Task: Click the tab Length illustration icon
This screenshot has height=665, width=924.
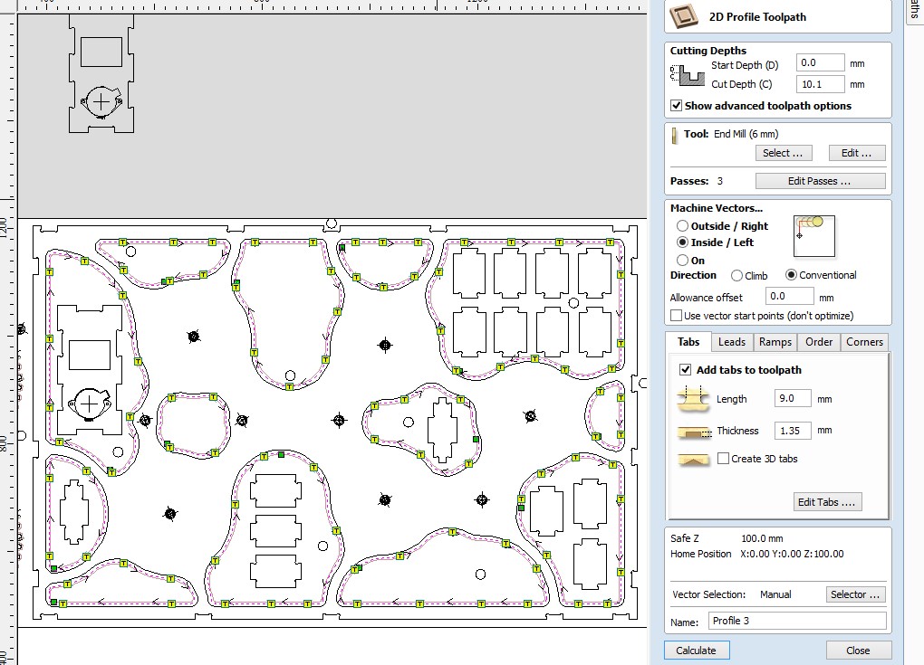Action: pyautogui.click(x=693, y=398)
